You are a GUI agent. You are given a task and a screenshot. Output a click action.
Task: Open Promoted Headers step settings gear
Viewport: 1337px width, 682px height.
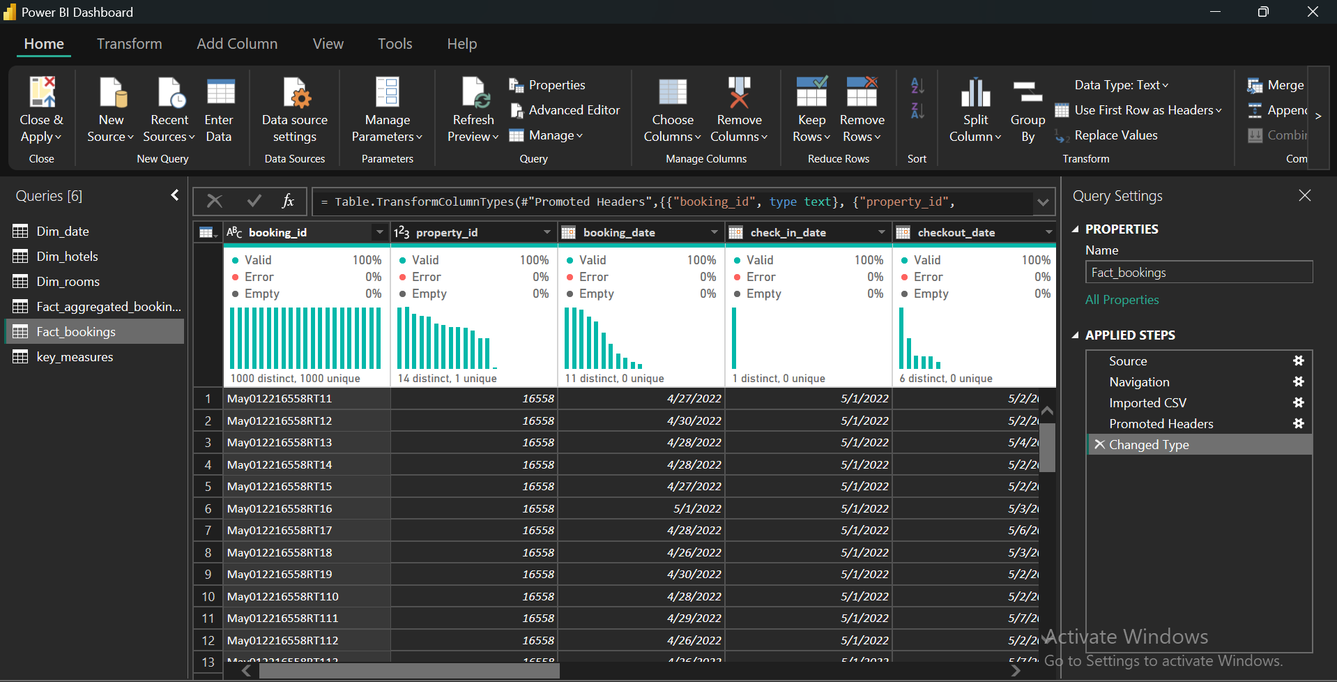pos(1299,423)
